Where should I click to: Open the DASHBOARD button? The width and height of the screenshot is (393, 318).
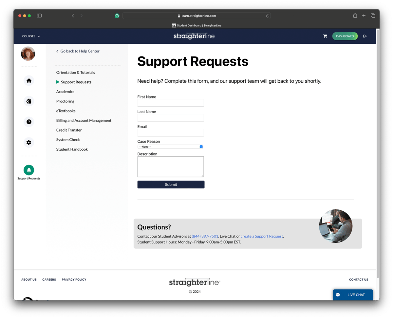click(345, 36)
